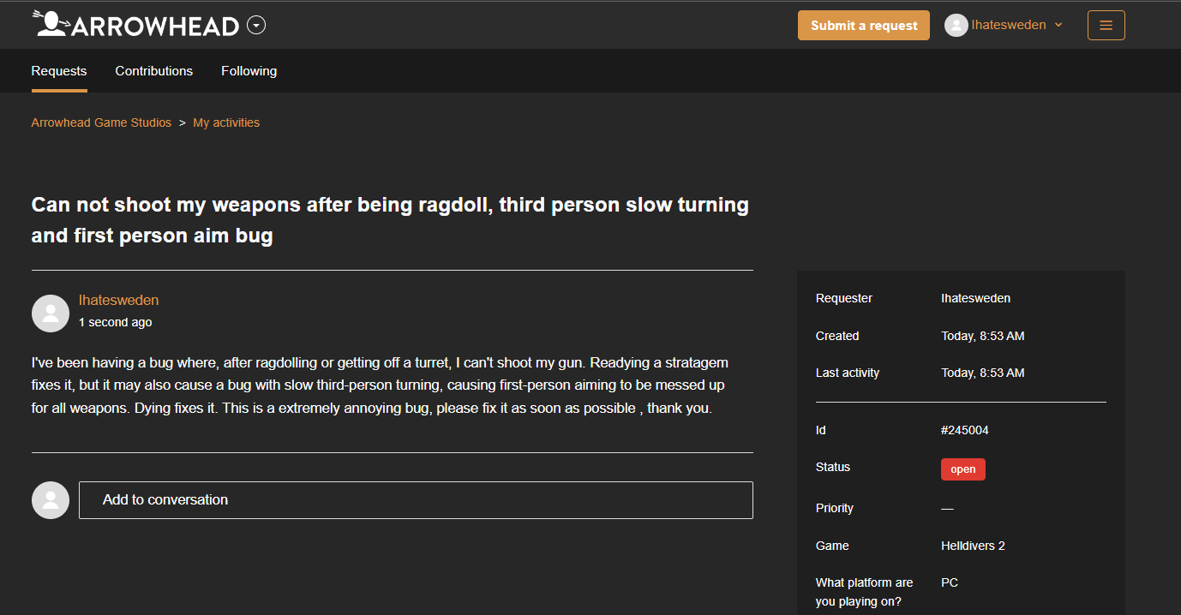1181x615 pixels.
Task: Click the Ihatesweden author name link
Action: [118, 300]
